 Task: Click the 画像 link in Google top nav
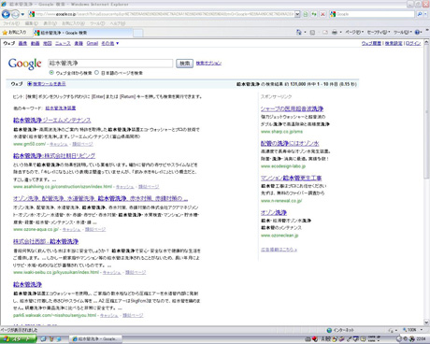(x=22, y=43)
